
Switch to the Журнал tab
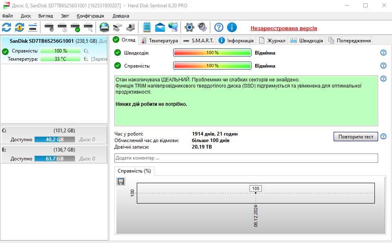tap(272, 40)
